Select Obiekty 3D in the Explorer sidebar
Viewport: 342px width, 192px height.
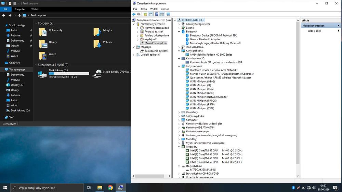(x=17, y=85)
